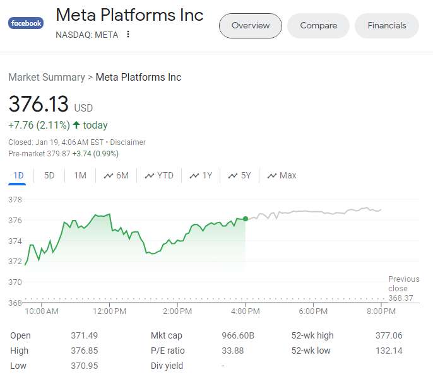Click the trend icon on Max tab

coord(272,175)
